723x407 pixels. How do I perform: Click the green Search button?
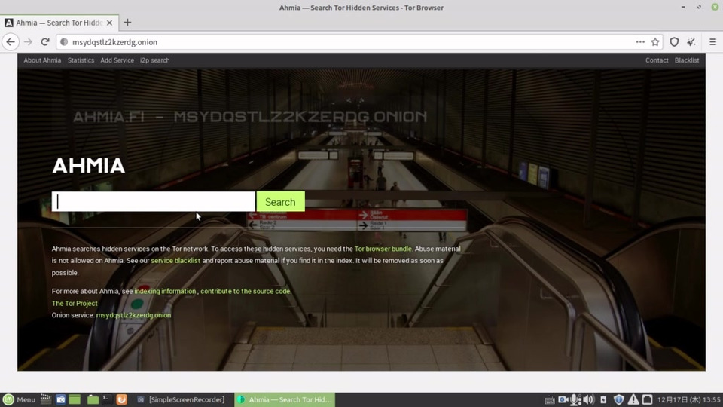[280, 202]
